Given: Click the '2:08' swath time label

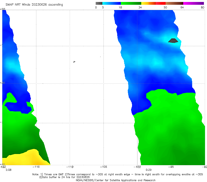Looking at the screenshot, I should 8,170.
